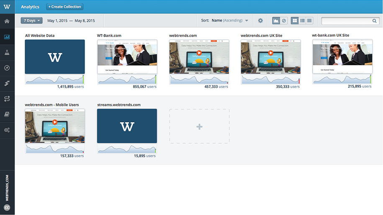Click the All Website Data sparkline chart
The height and width of the screenshot is (215, 383).
55,79
